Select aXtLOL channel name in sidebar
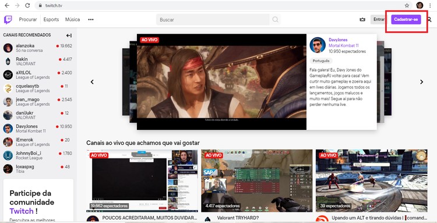This screenshot has height=223, width=437. click(x=23, y=72)
